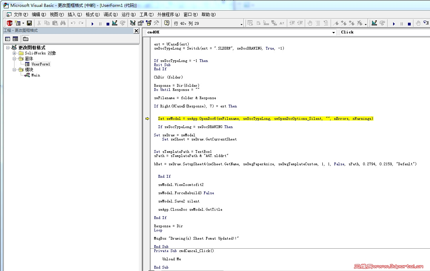Open Project Explorer via its toolbar icon

pos(133,23)
